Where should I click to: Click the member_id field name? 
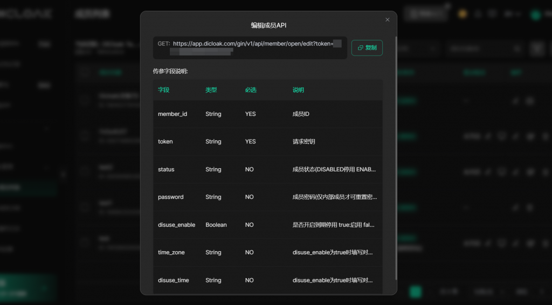pyautogui.click(x=172, y=114)
